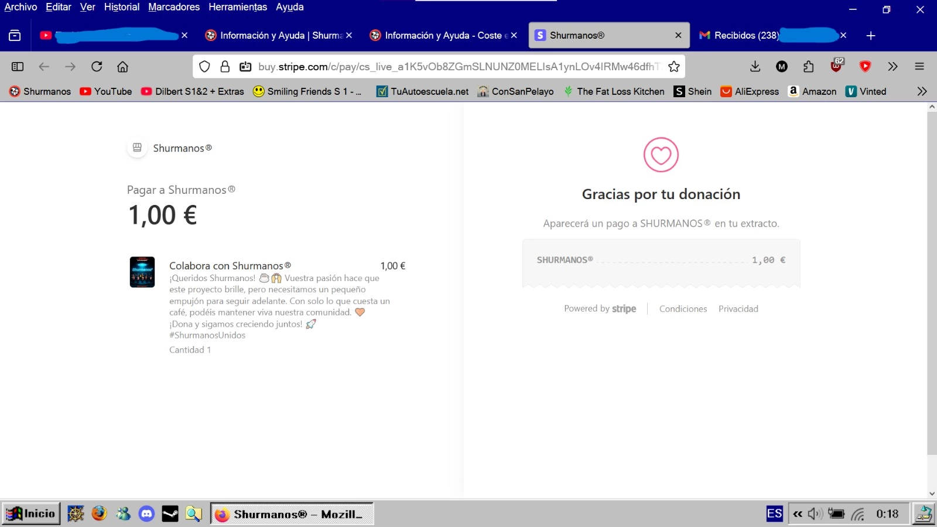This screenshot has width=937, height=527.
Task: Open Shurmanos bookmark
Action: coord(40,91)
